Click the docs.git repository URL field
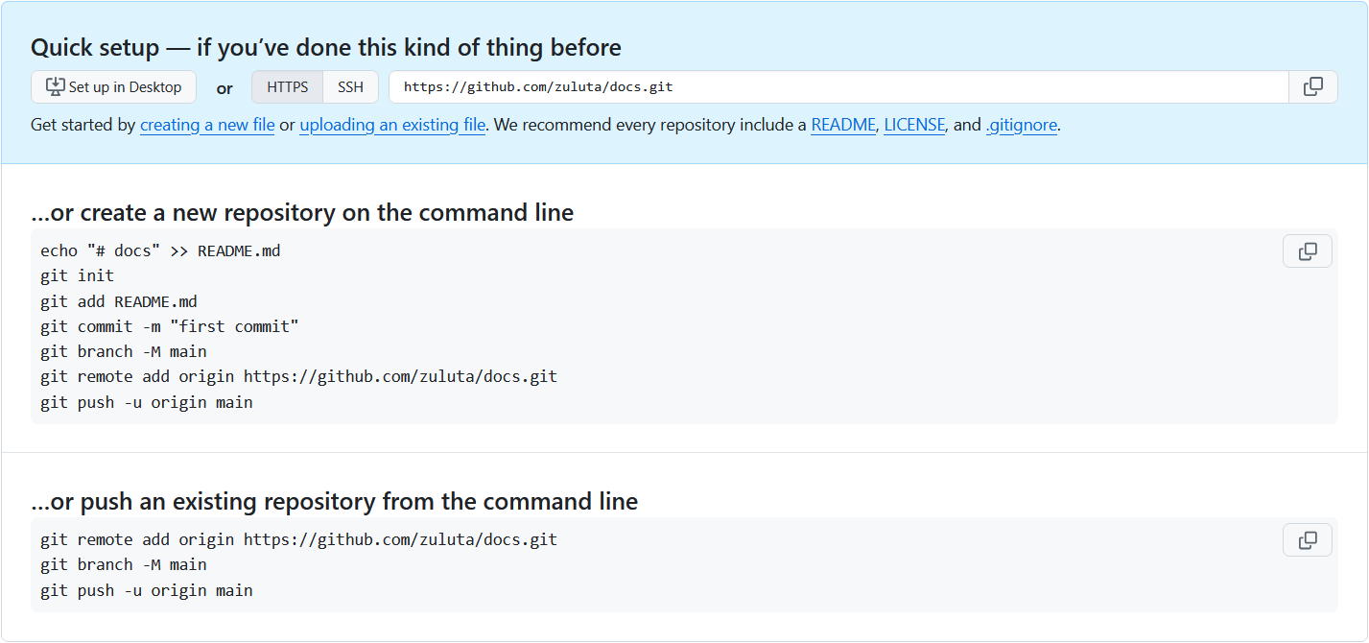The image size is (1369, 643). point(835,87)
